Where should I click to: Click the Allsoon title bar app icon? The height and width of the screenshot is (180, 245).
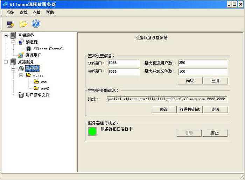[x=5, y=4]
